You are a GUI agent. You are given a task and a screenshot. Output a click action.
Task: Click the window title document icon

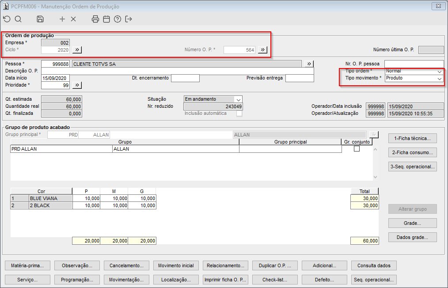tap(6, 6)
